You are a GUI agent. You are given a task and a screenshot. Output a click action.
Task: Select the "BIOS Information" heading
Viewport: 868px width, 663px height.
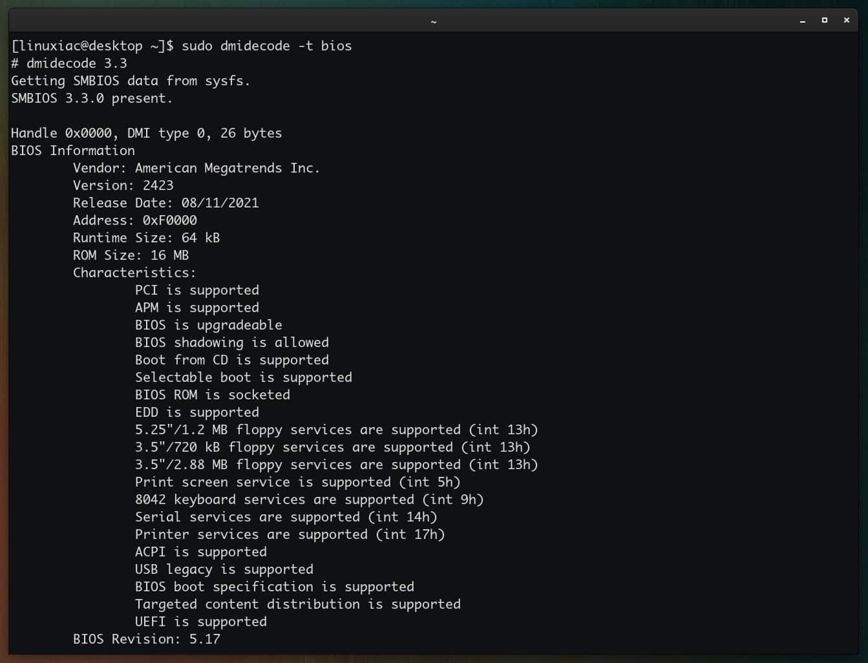point(72,151)
